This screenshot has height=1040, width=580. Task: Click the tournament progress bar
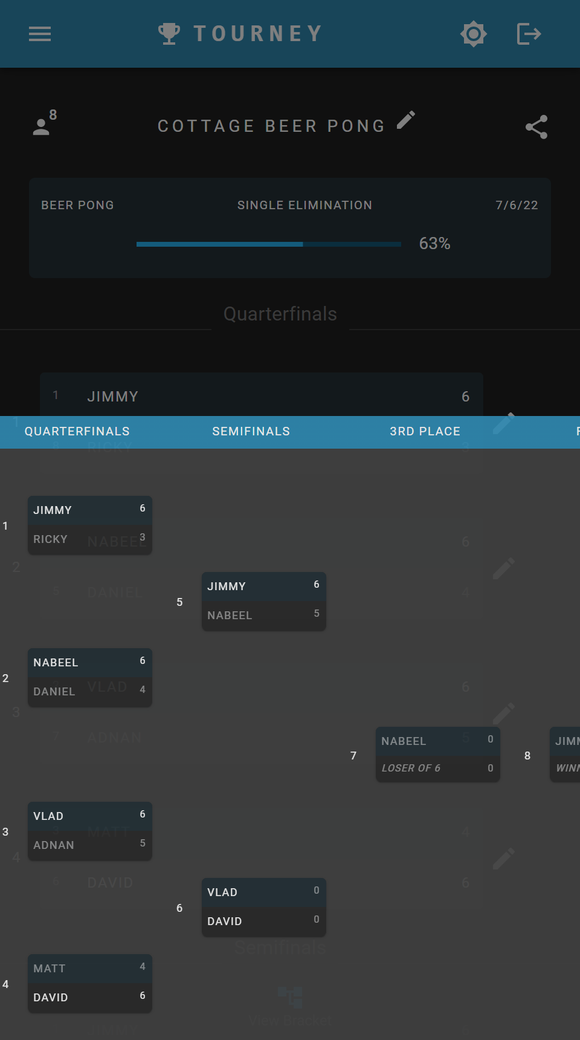(268, 244)
